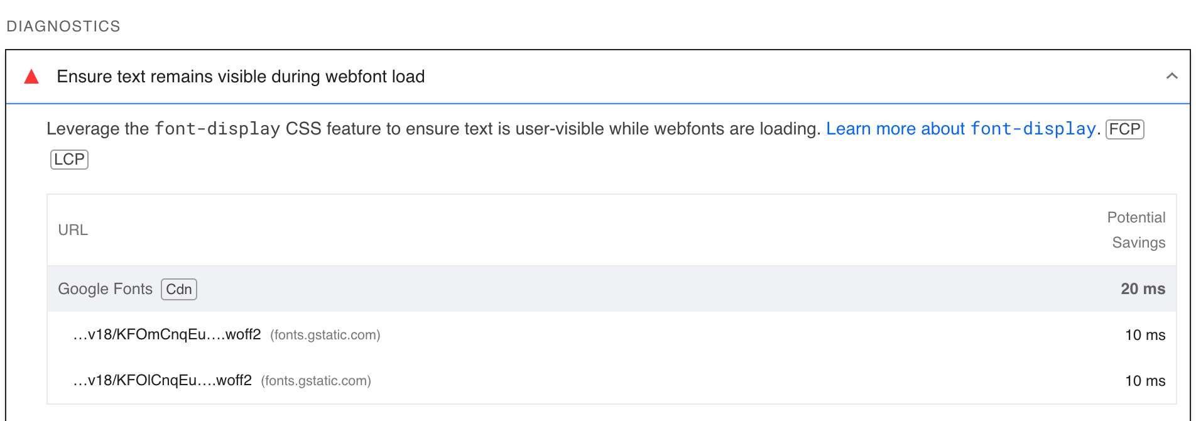The width and height of the screenshot is (1196, 421).
Task: Click the chevron at top right of audit
Action: click(x=1172, y=76)
